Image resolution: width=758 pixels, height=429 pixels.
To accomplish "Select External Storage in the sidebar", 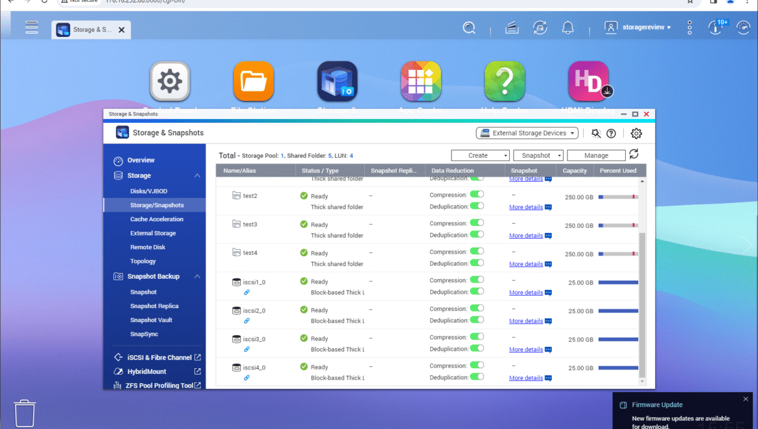I will (153, 233).
